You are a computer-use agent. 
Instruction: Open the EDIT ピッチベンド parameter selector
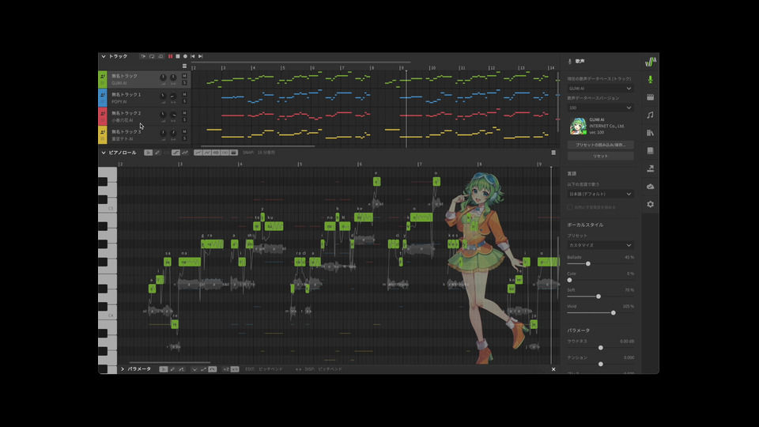pos(270,369)
